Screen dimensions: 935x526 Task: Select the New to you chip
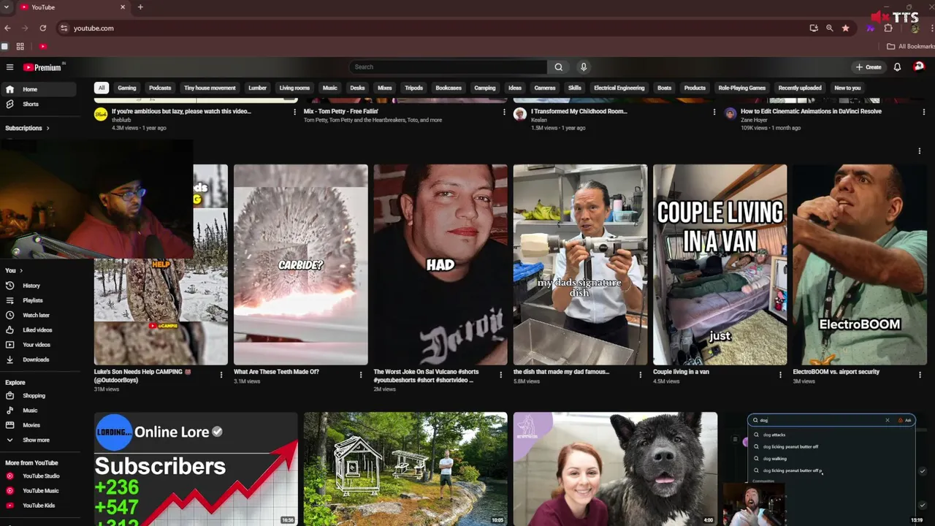pos(847,88)
